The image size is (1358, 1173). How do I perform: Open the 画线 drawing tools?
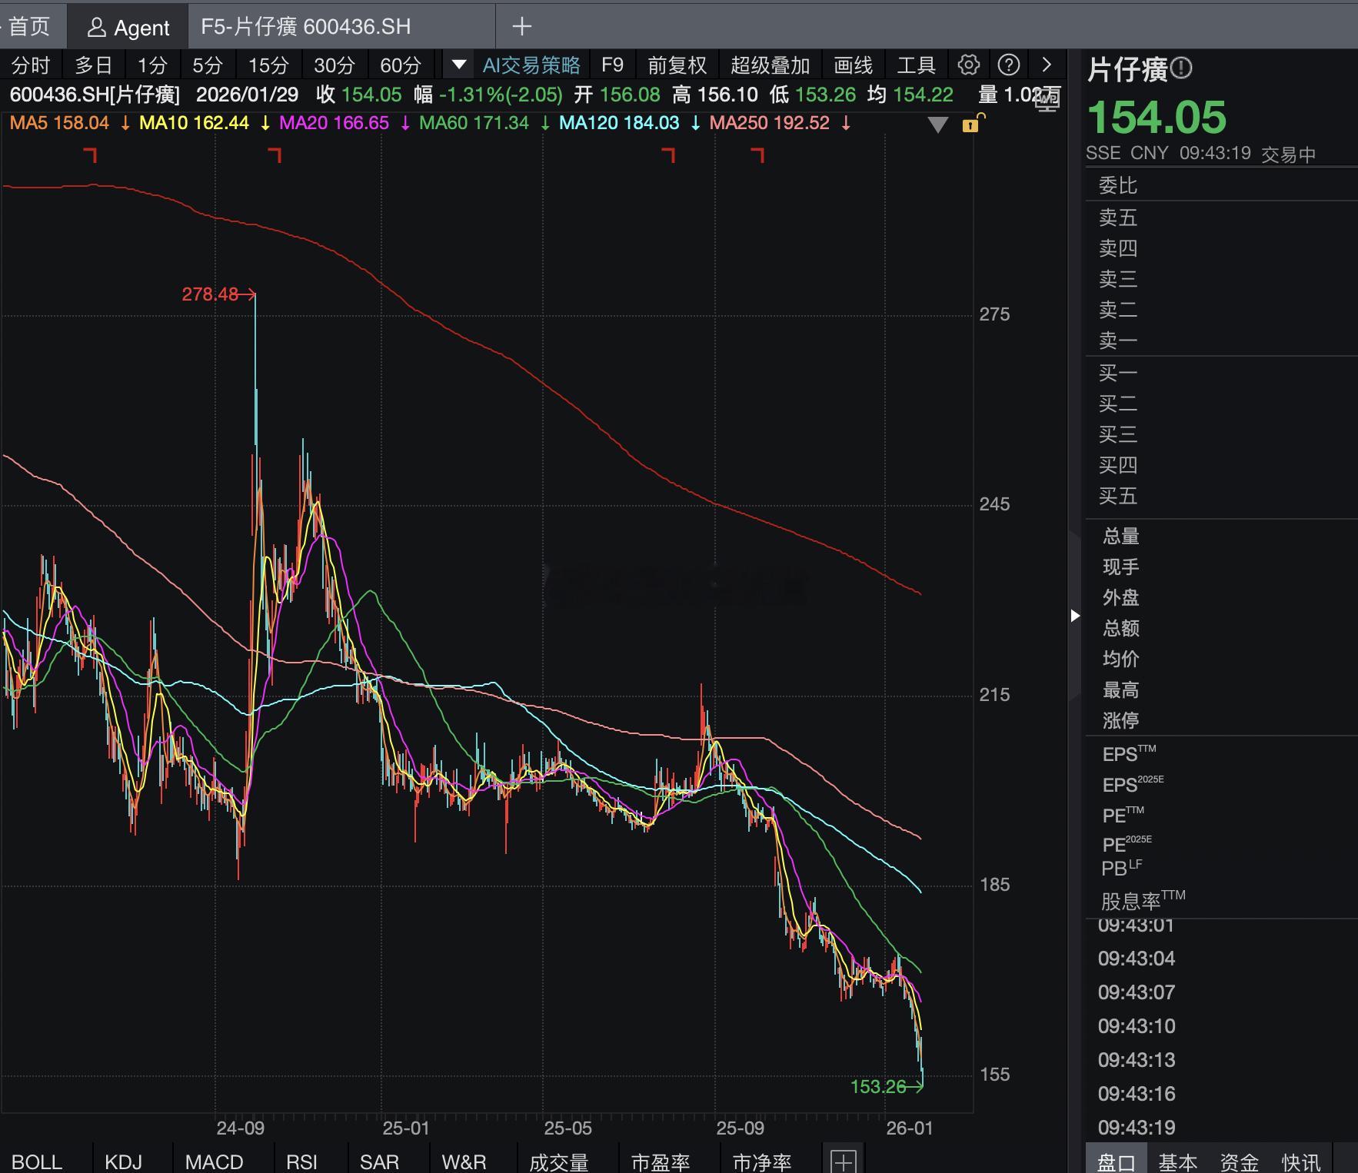(854, 65)
